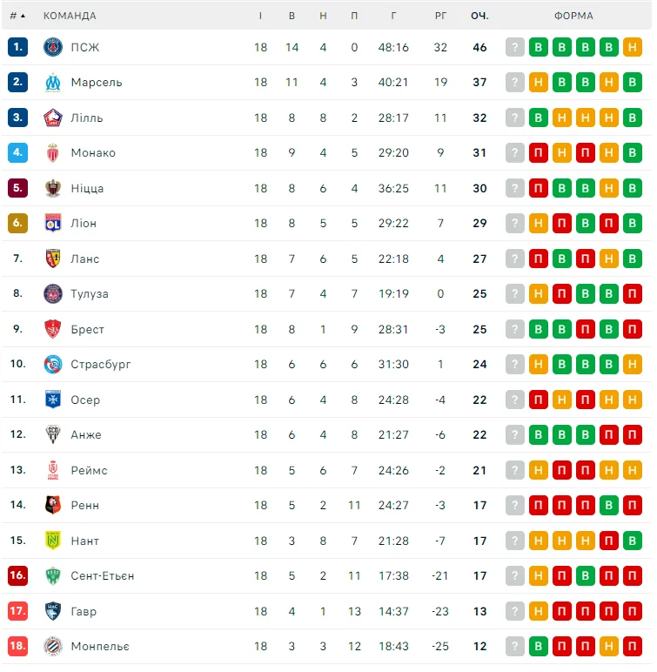Click the Strasbourg club crest icon
The width and height of the screenshot is (657, 672).
pyautogui.click(x=53, y=364)
